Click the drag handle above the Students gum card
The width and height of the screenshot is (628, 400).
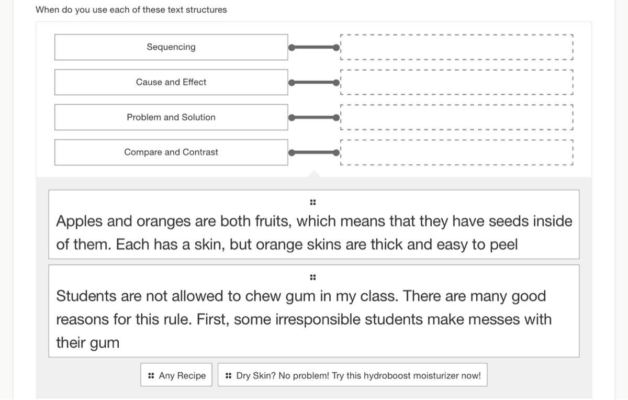(x=313, y=277)
